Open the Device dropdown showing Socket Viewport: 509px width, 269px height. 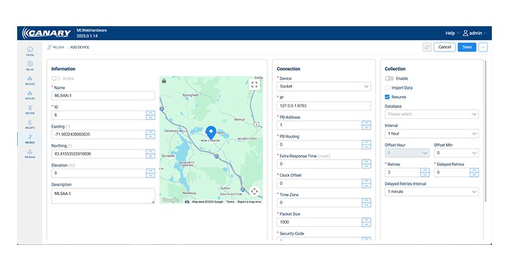(324, 86)
